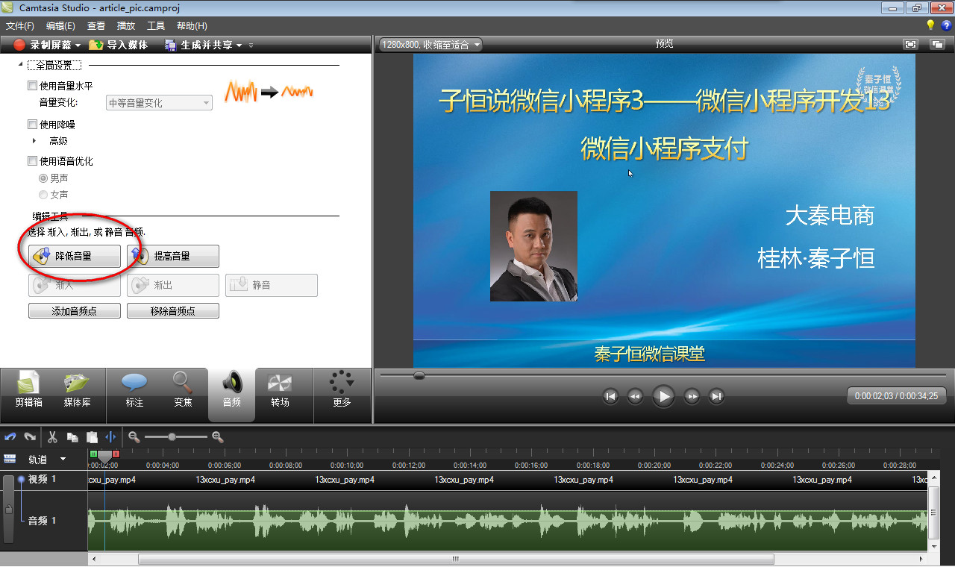Image resolution: width=955 pixels, height=567 pixels.
Task: Click 生成并共享 produce and share
Action: [x=198, y=45]
